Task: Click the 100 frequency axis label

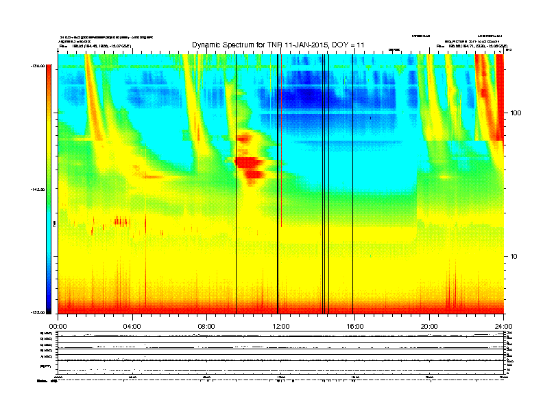Action: pos(516,113)
